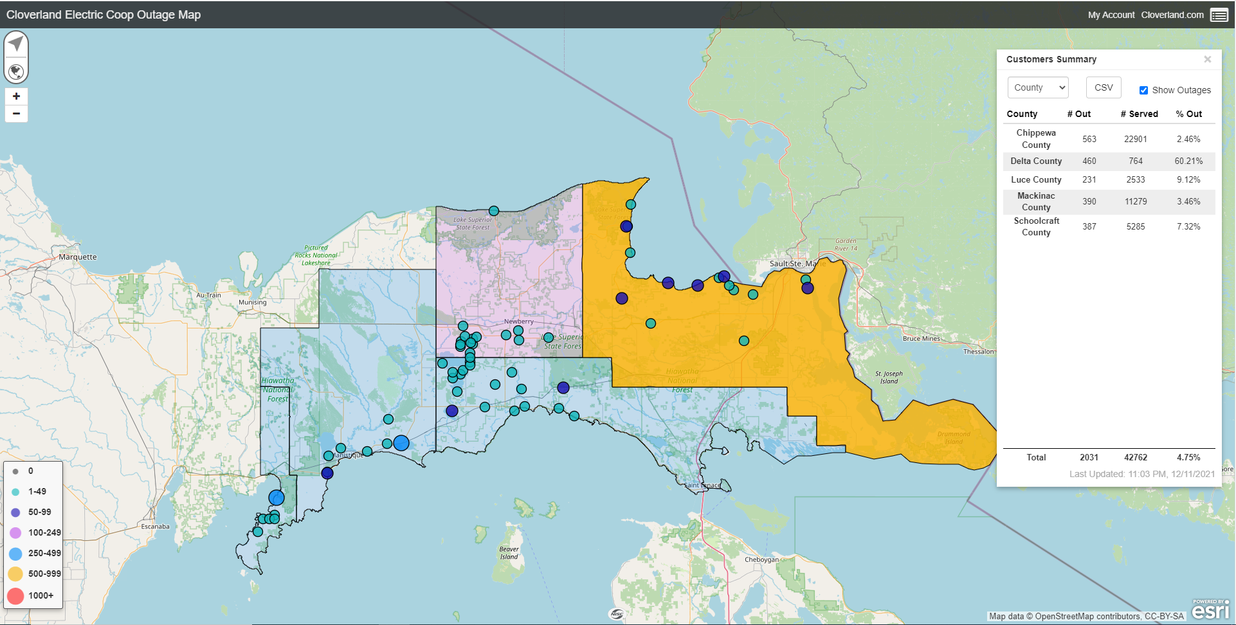This screenshot has width=1236, height=625.
Task: Select the Luce County row
Action: coord(1109,180)
